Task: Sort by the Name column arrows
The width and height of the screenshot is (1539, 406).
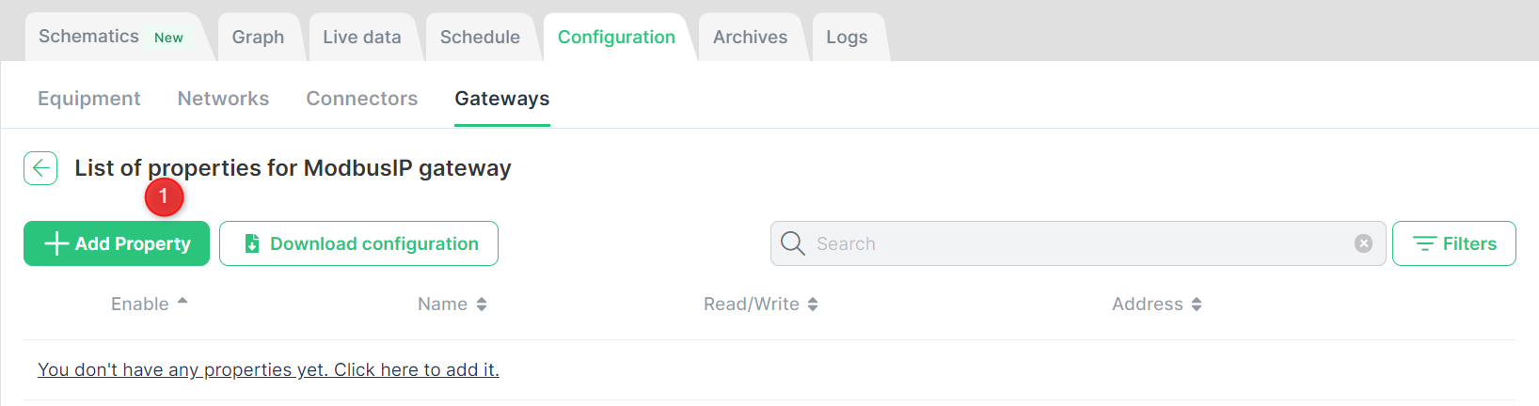Action: (x=482, y=304)
